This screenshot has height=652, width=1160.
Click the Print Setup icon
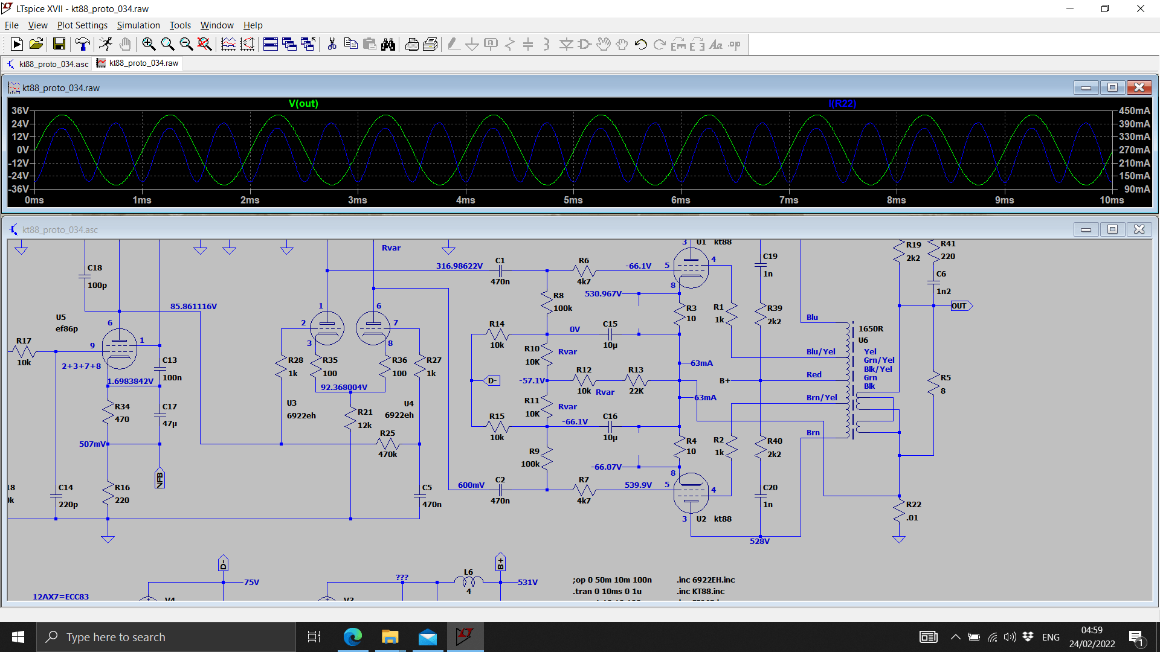411,44
